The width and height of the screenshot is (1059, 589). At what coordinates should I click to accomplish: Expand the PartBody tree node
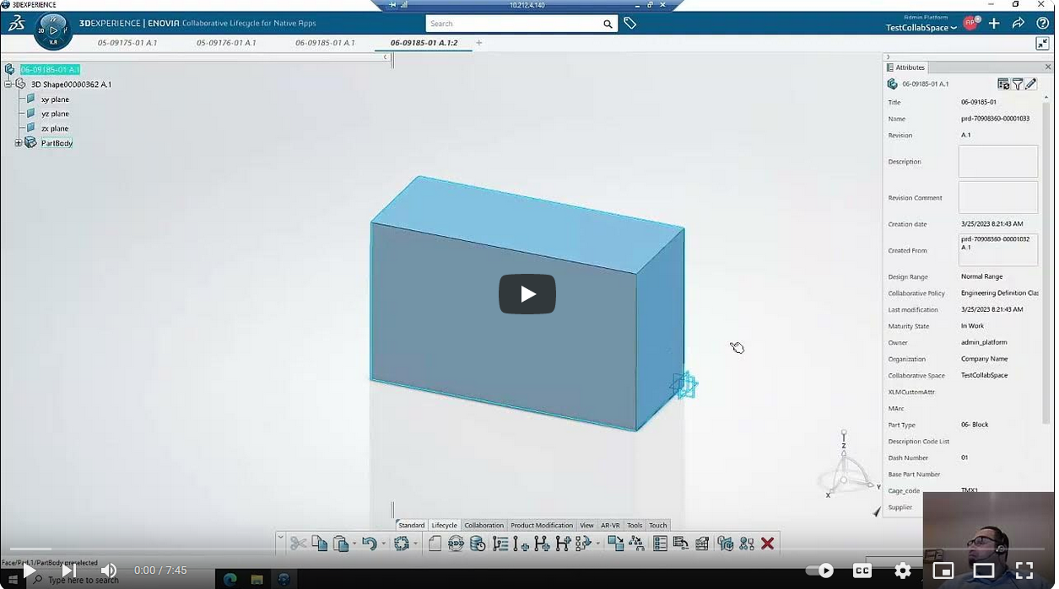[19, 143]
